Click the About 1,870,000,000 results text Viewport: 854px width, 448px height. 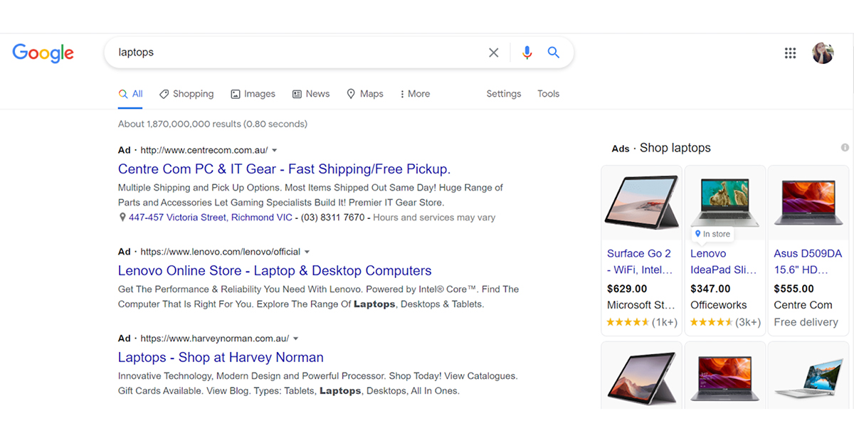click(213, 124)
